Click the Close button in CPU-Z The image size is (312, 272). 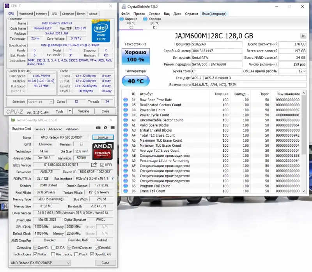105,111
